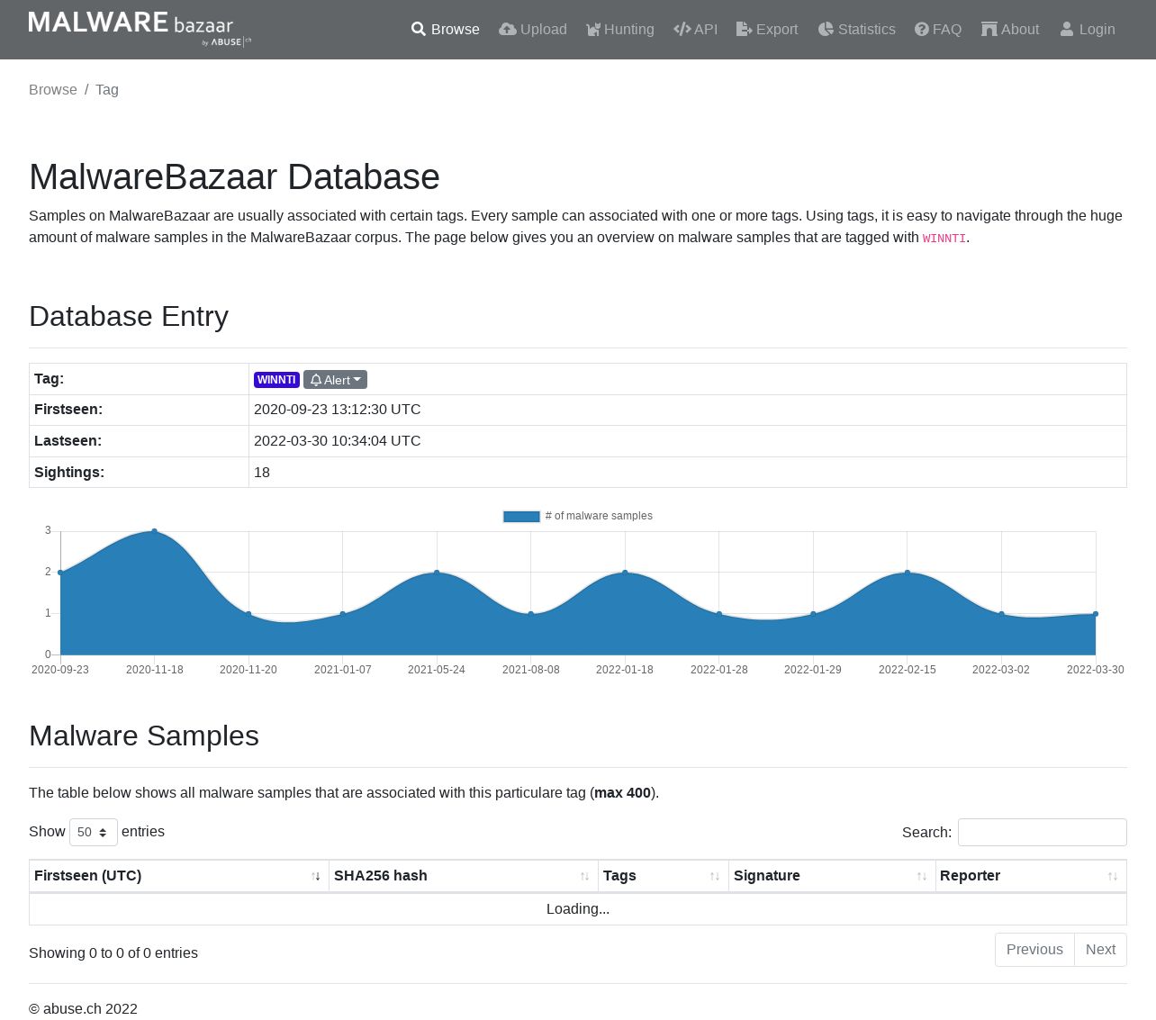Open the FAQ page
The width and height of the screenshot is (1156, 1020).
(x=938, y=30)
